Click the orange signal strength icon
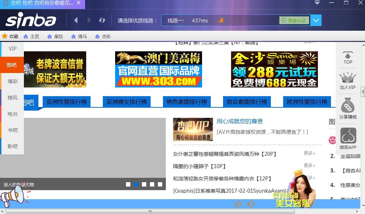The height and width of the screenshot is (214, 365). coord(221,21)
